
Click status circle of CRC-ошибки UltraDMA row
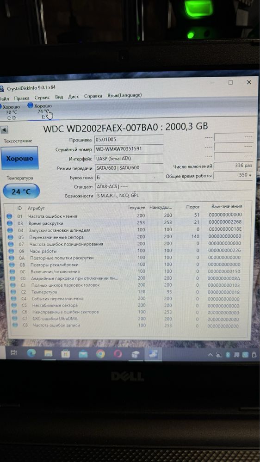[x=14, y=319]
